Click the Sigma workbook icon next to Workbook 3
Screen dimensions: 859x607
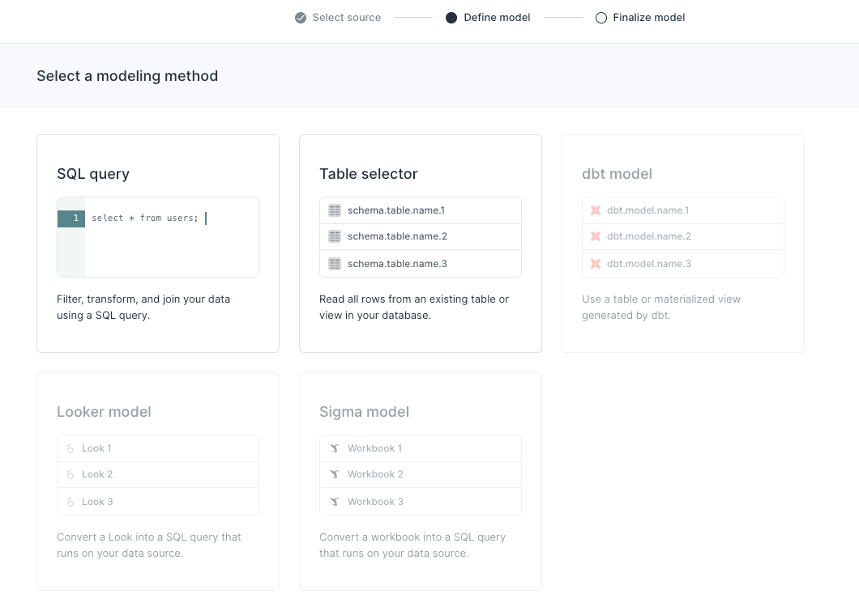(x=335, y=501)
